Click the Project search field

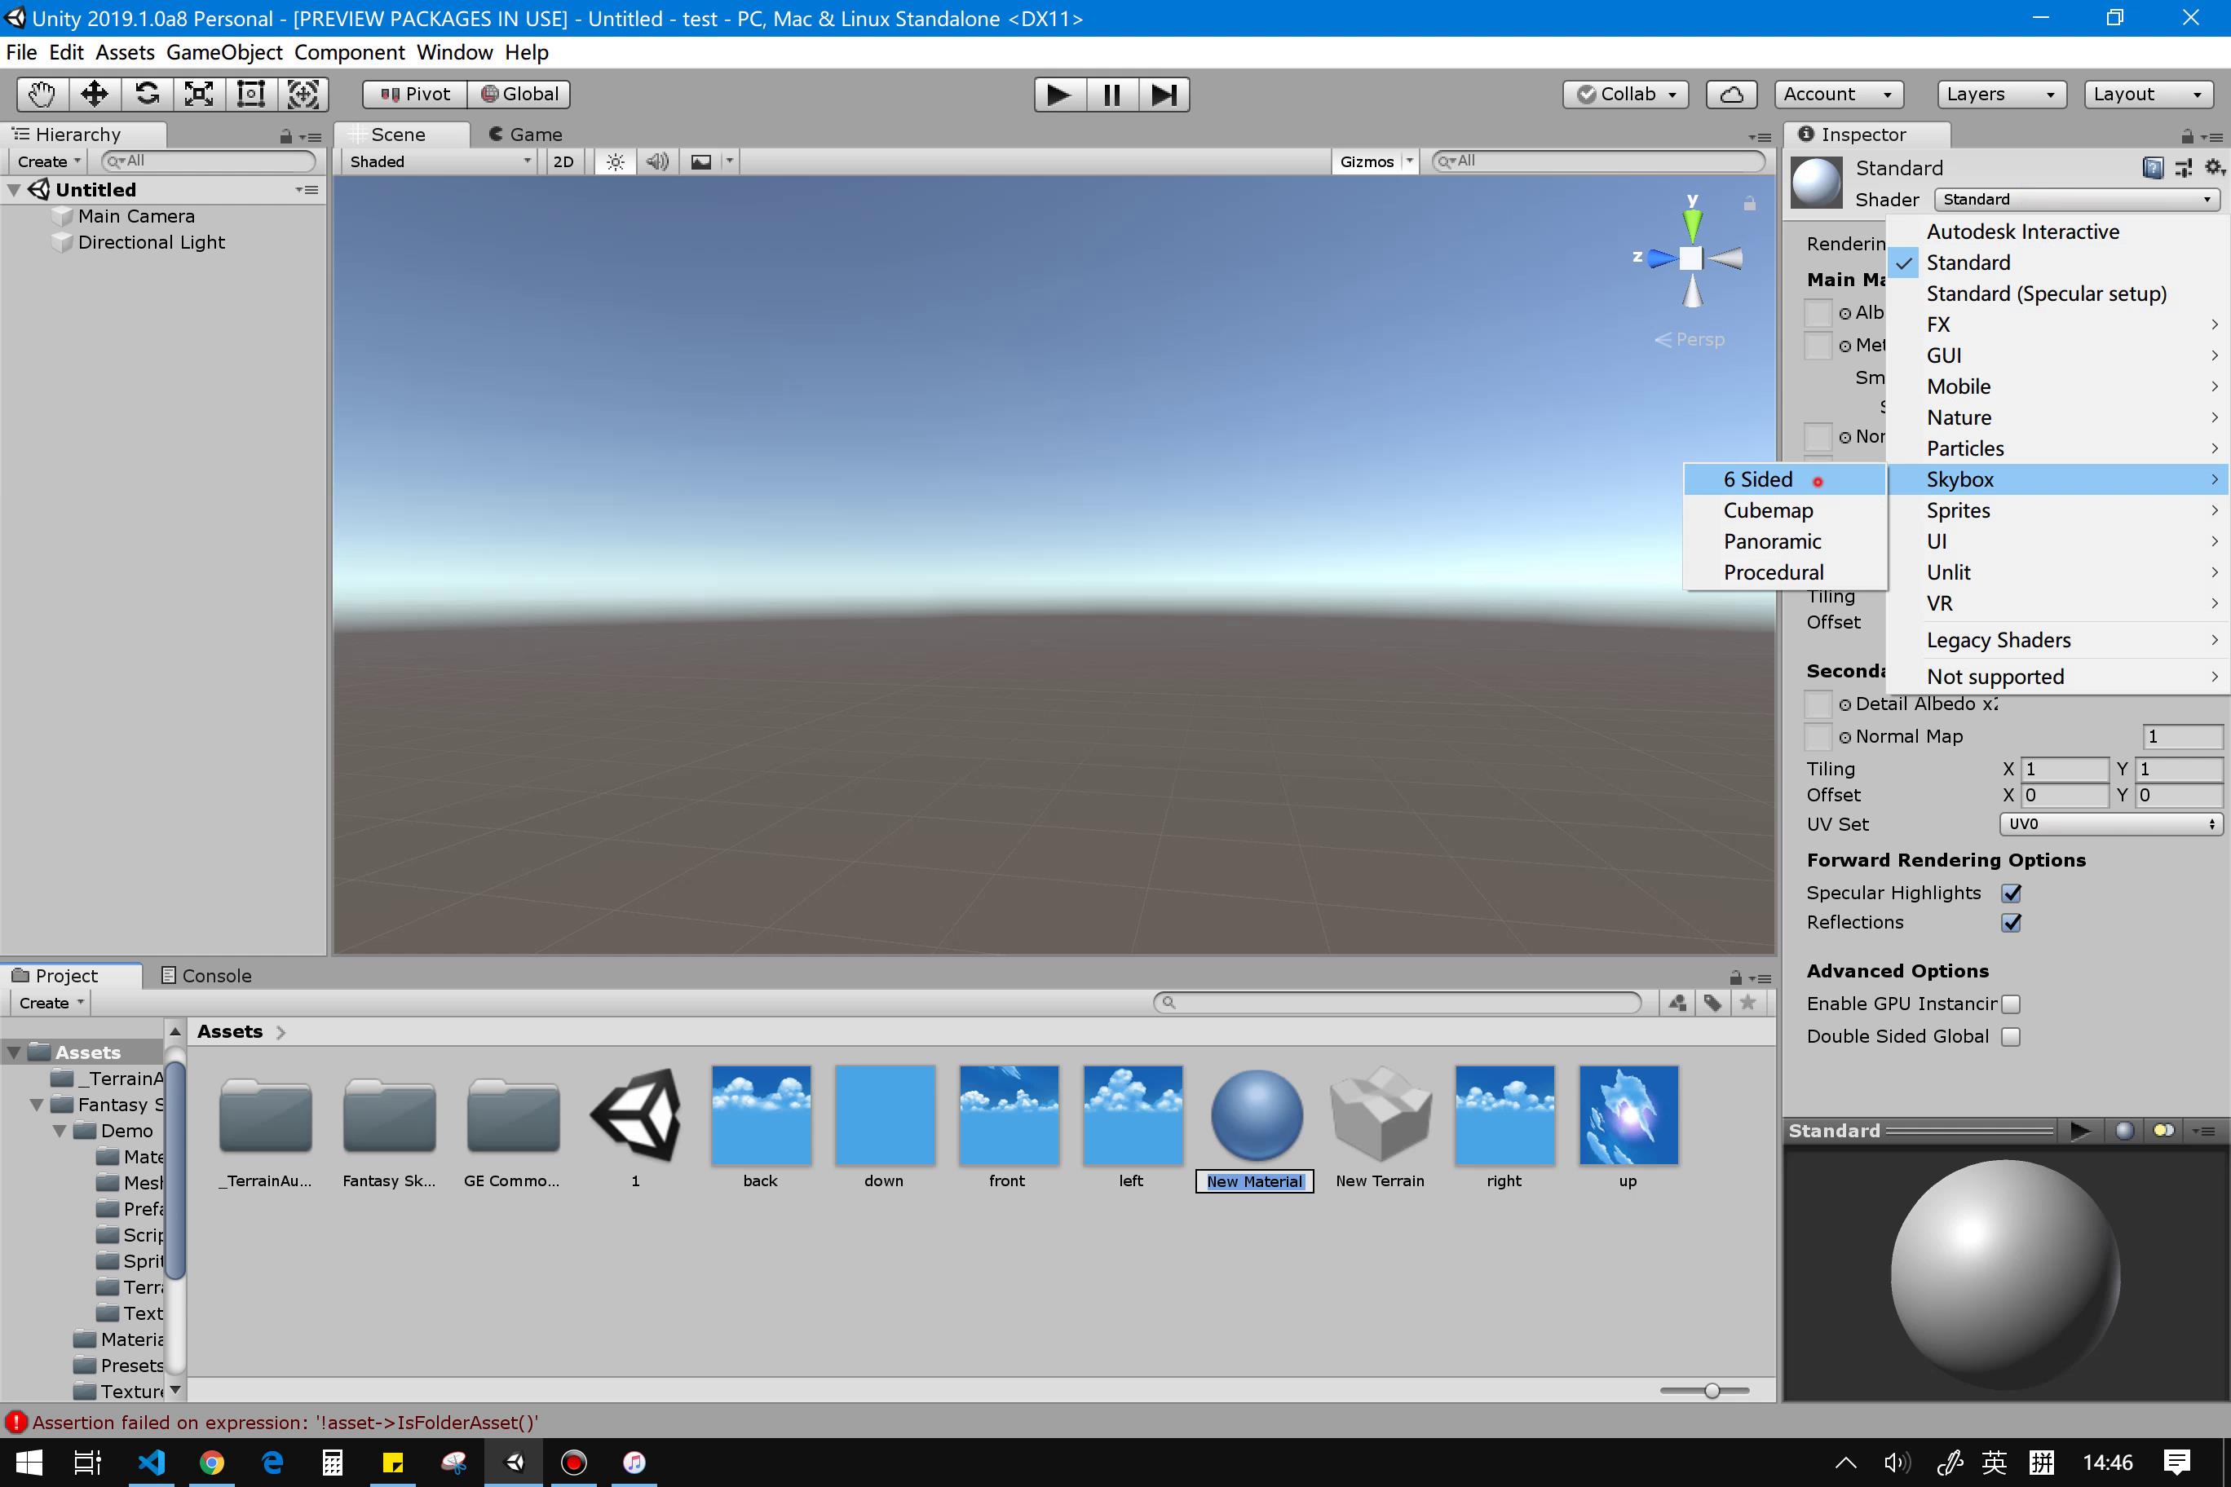1397,1003
